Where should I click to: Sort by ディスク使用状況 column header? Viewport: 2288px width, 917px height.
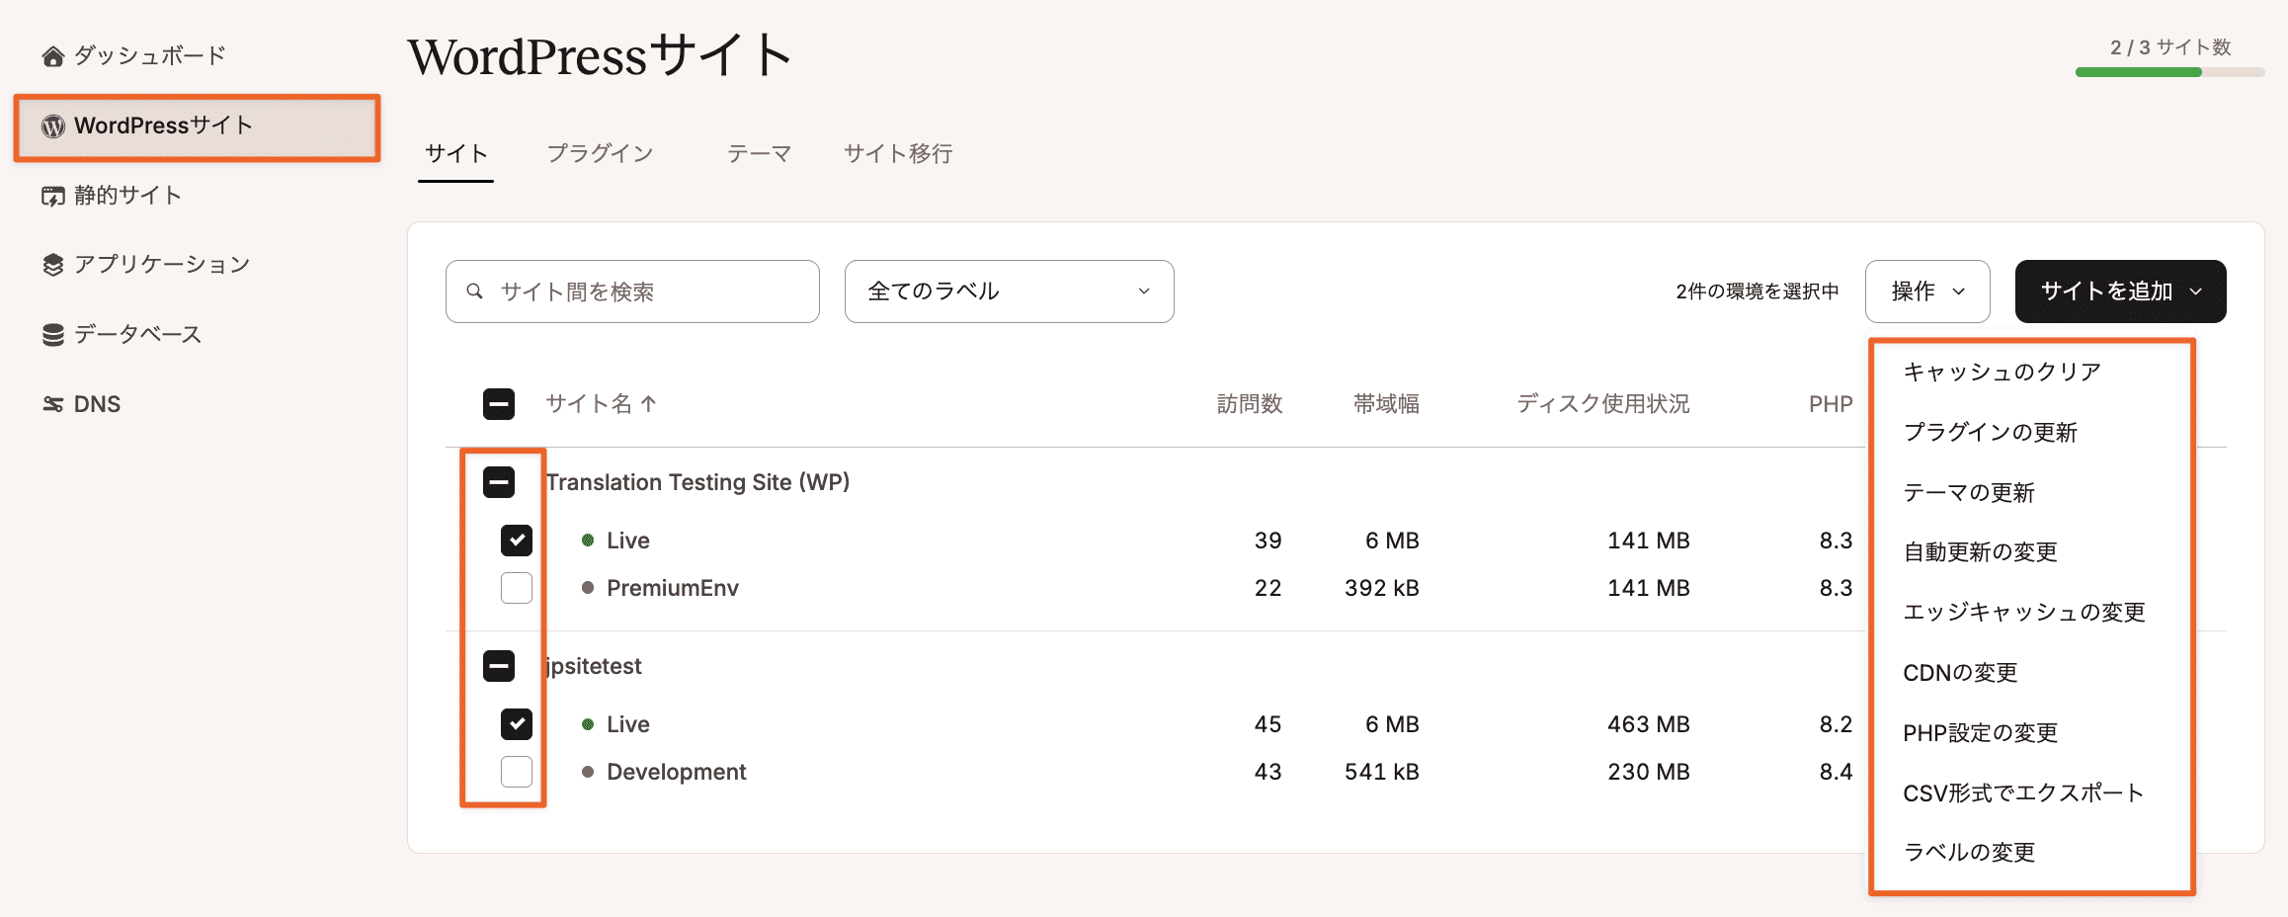(x=1603, y=403)
